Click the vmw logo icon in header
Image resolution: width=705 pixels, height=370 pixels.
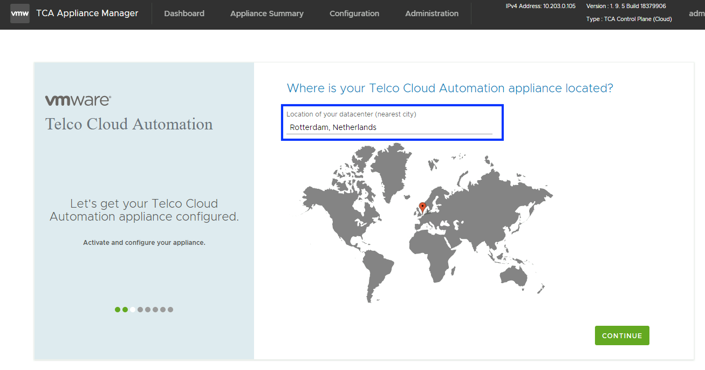pos(20,13)
